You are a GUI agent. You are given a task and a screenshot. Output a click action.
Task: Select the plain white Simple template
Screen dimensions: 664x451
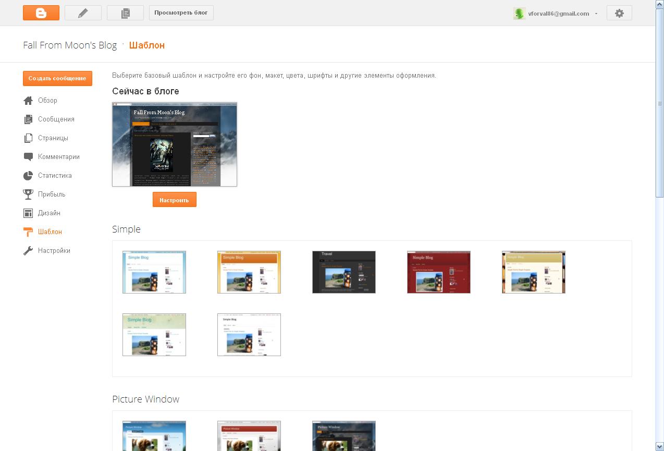pos(249,335)
